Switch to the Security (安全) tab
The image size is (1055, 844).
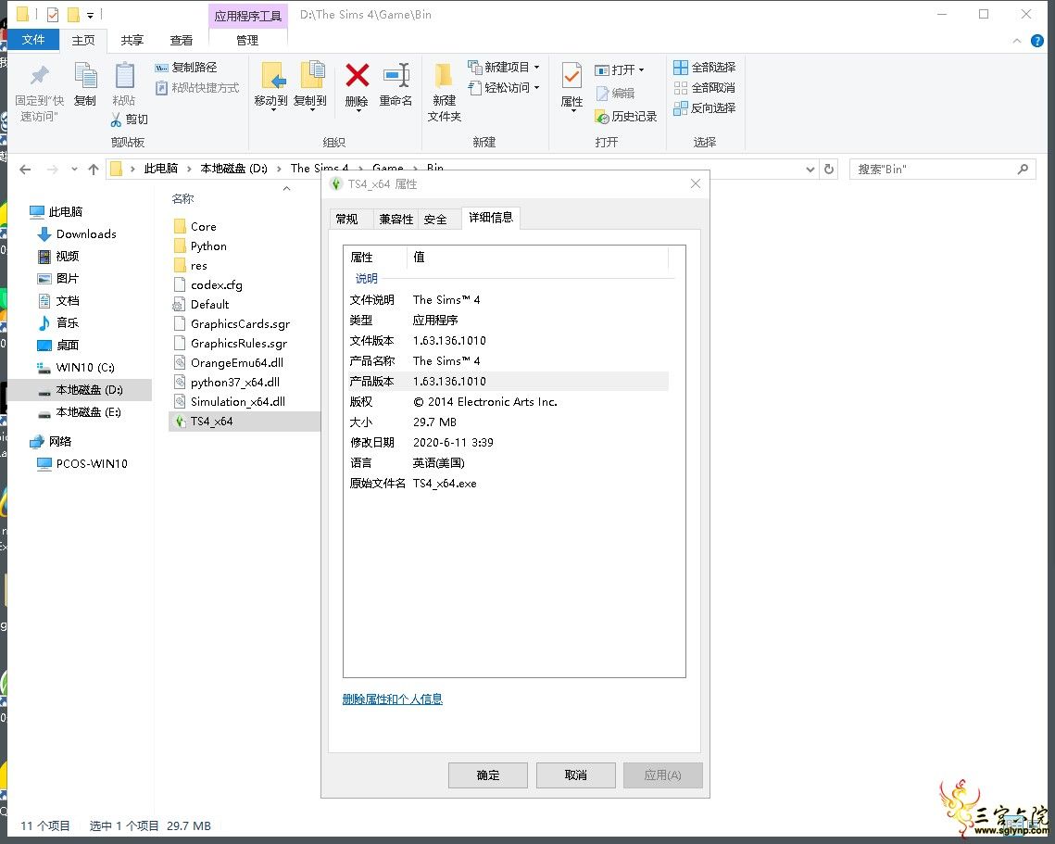435,220
